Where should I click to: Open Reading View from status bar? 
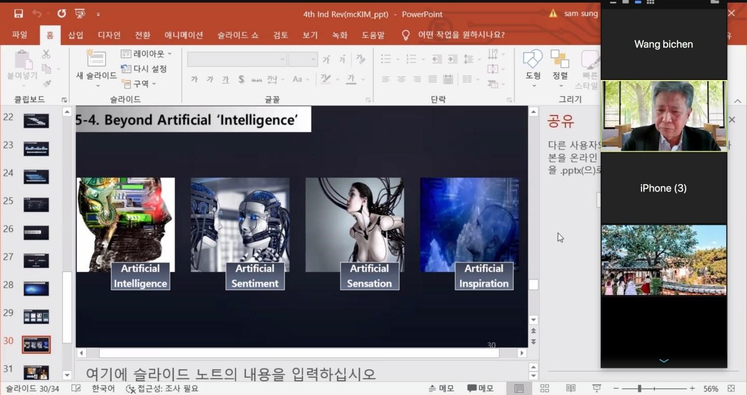click(x=571, y=389)
